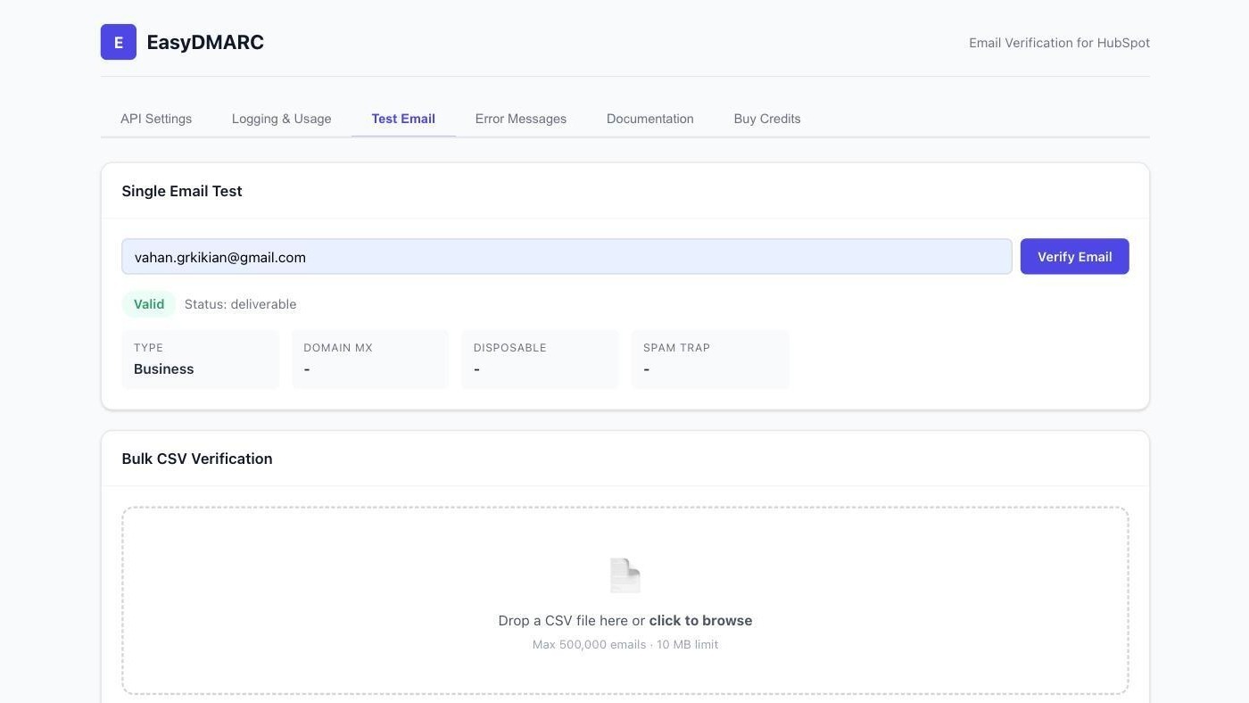
Task: Click the 'click to browse' upload link
Action: [x=700, y=621]
